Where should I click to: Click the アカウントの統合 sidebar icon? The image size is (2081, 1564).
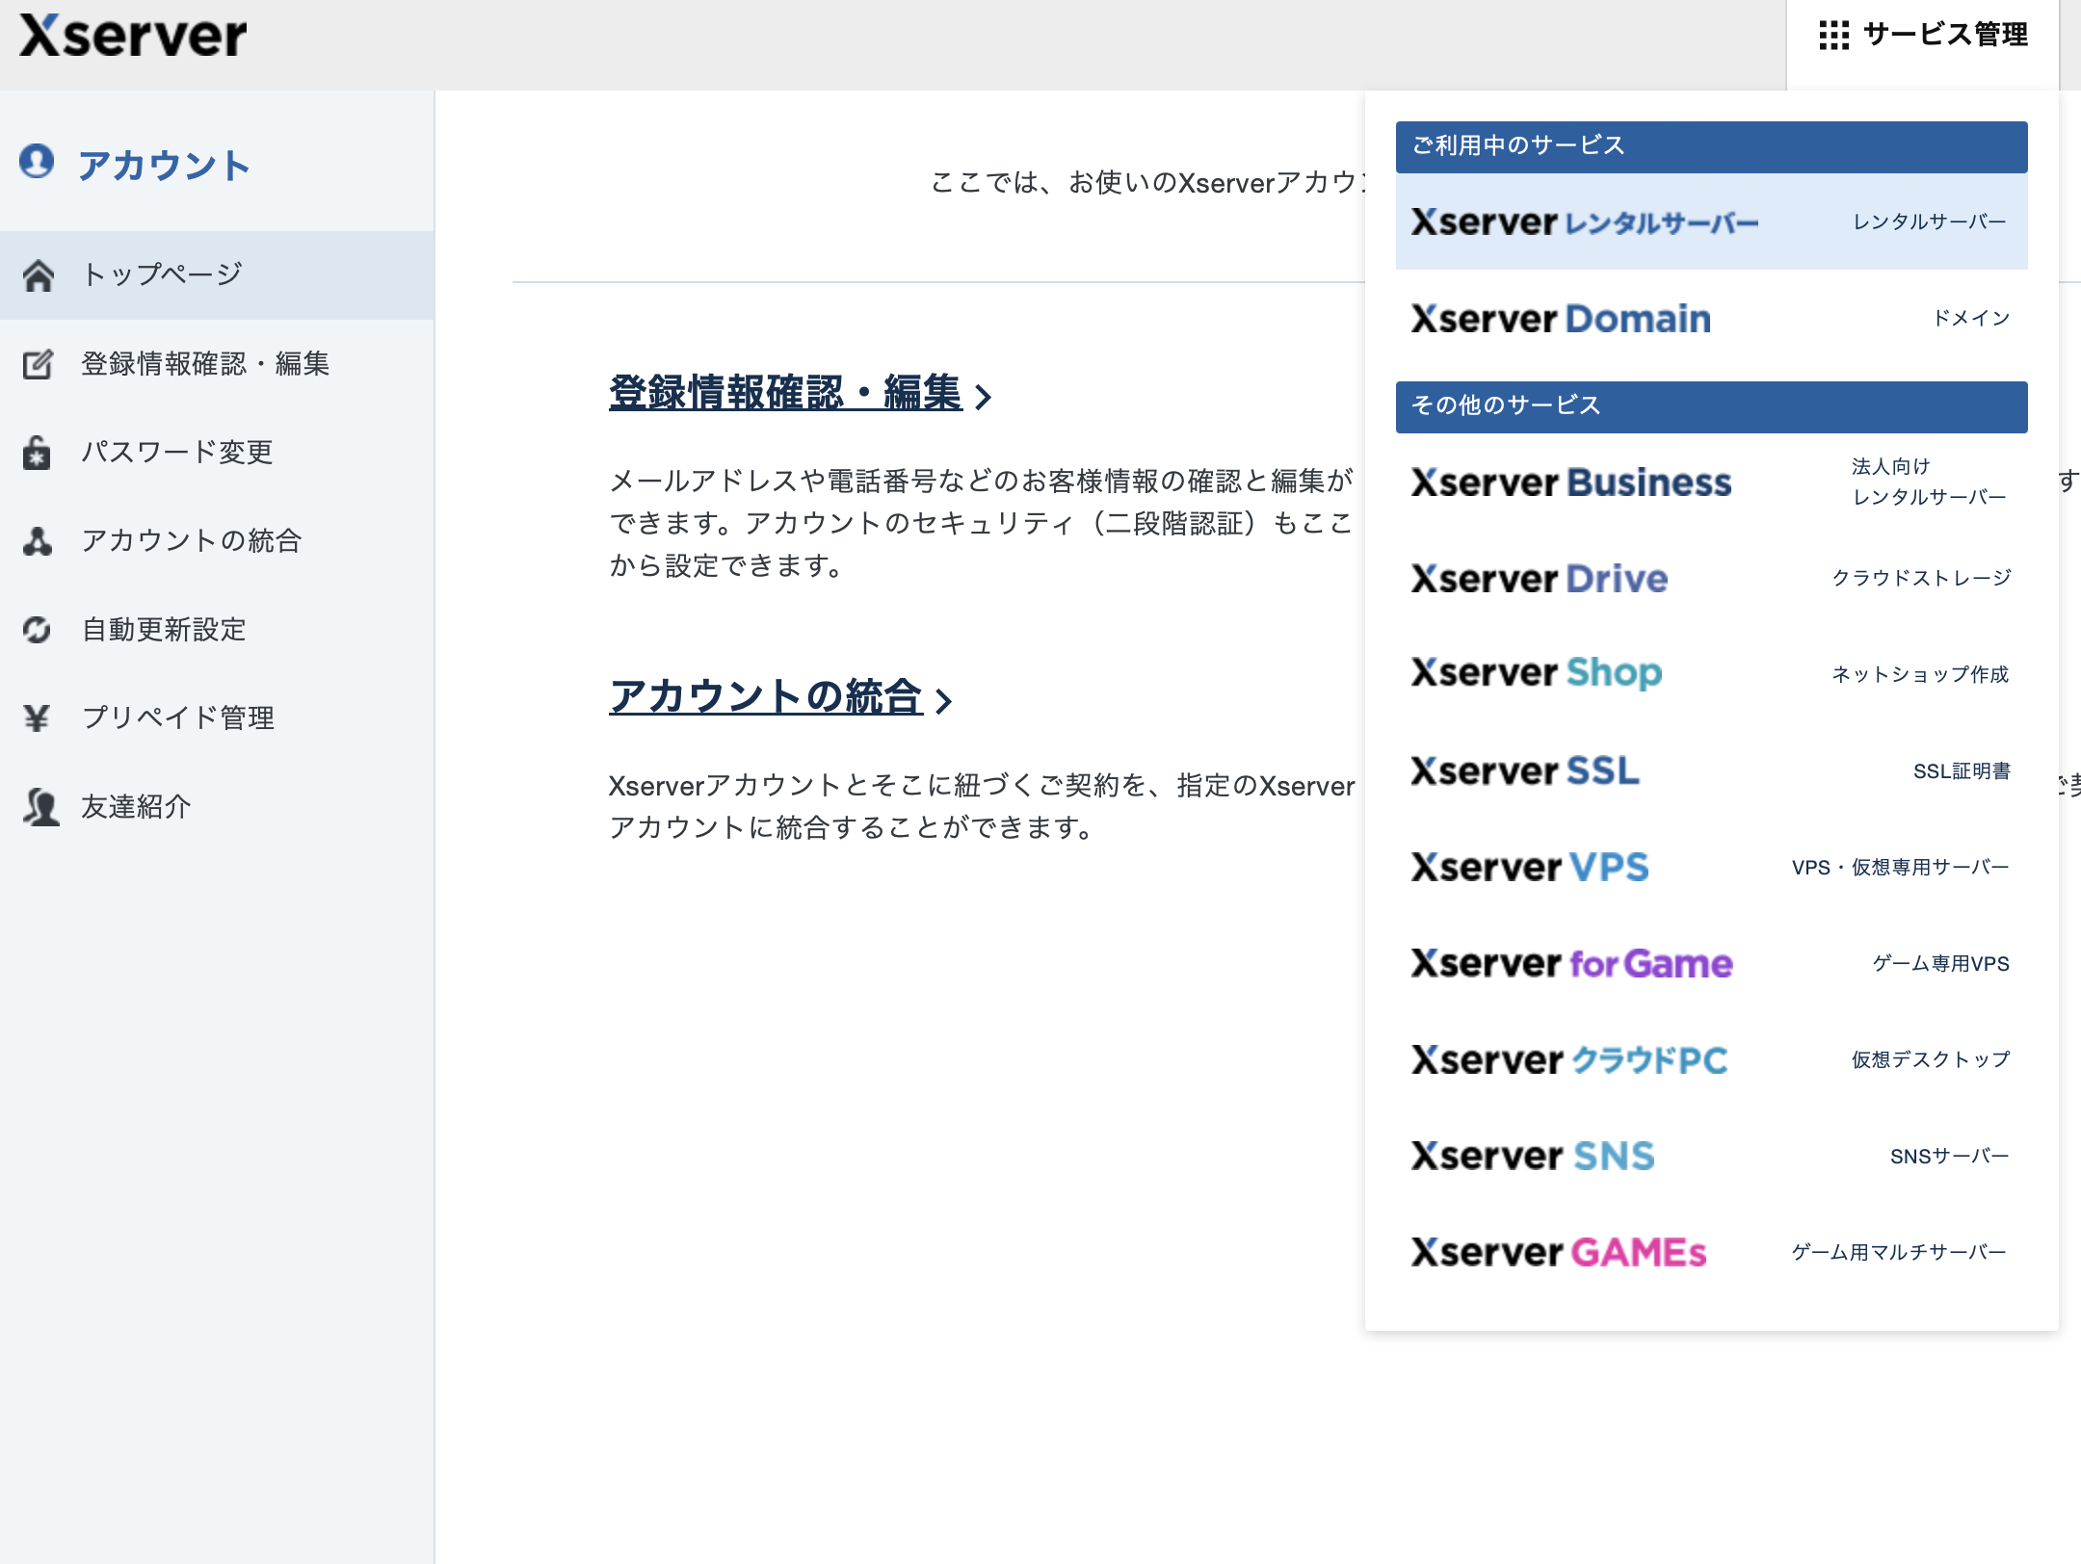point(38,541)
